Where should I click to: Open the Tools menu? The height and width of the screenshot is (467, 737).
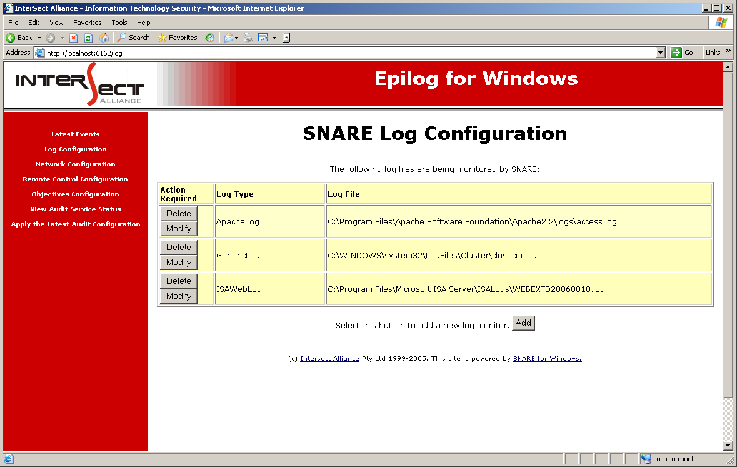[x=119, y=23]
